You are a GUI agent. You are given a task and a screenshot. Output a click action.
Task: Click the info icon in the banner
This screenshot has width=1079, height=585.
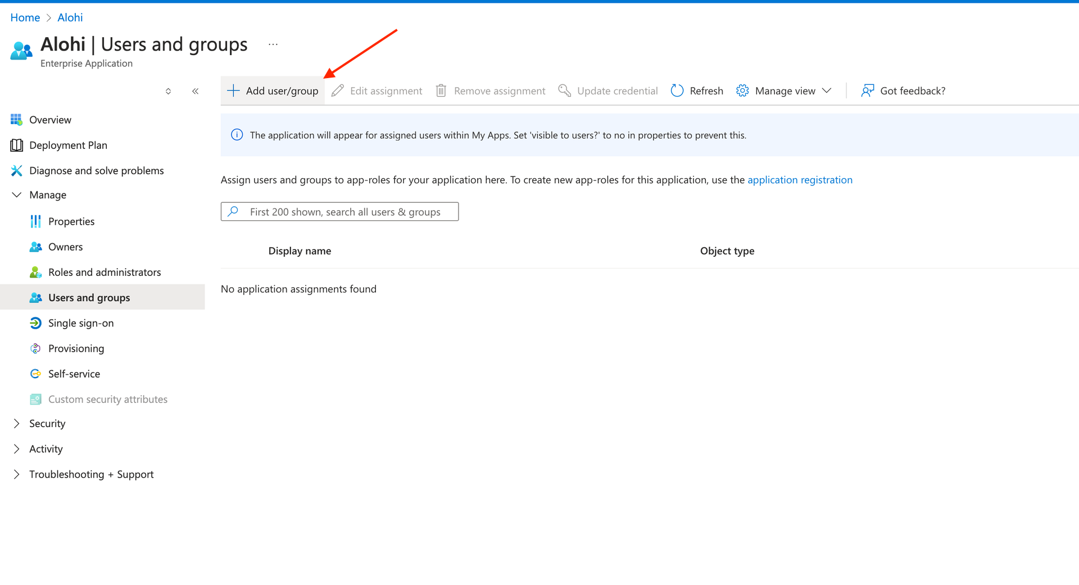[x=237, y=135]
